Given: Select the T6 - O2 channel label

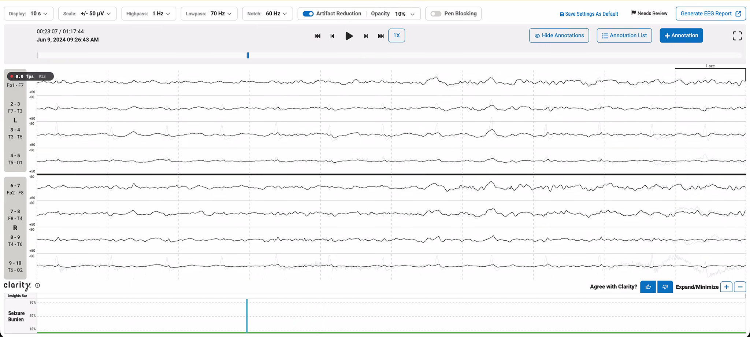Looking at the screenshot, I should point(15,270).
